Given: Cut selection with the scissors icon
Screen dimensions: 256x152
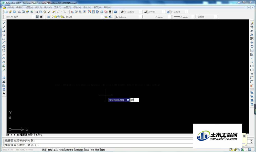Looking at the screenshot, I should (37, 12).
